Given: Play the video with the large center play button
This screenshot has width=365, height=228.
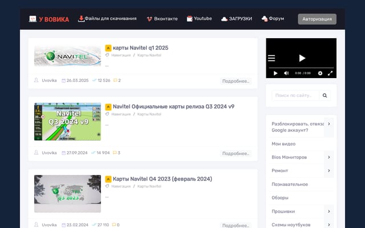Looking at the screenshot, I should (x=302, y=58).
